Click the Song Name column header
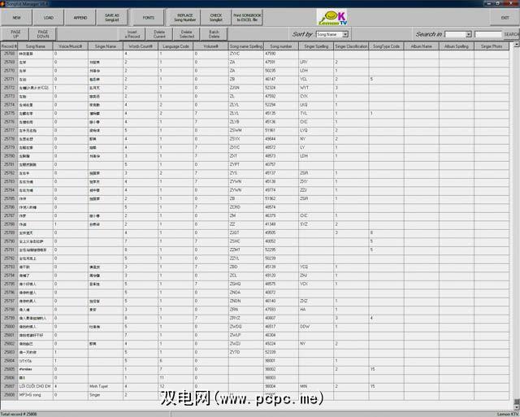This screenshot has height=417, width=520. (x=36, y=46)
